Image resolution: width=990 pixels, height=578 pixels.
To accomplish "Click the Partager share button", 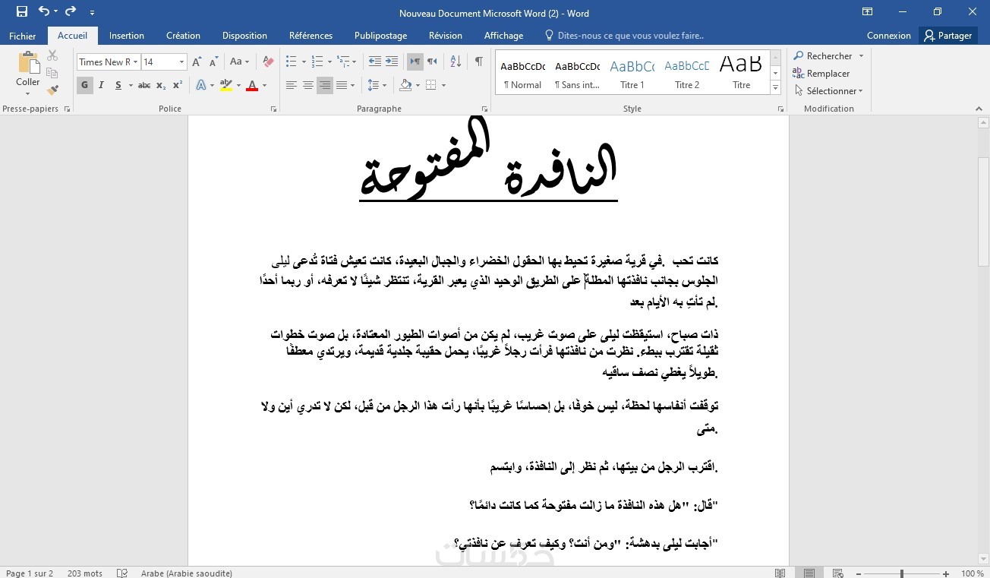I will [x=948, y=36].
